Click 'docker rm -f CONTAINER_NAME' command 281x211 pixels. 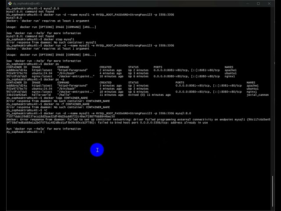click(x=66, y=104)
